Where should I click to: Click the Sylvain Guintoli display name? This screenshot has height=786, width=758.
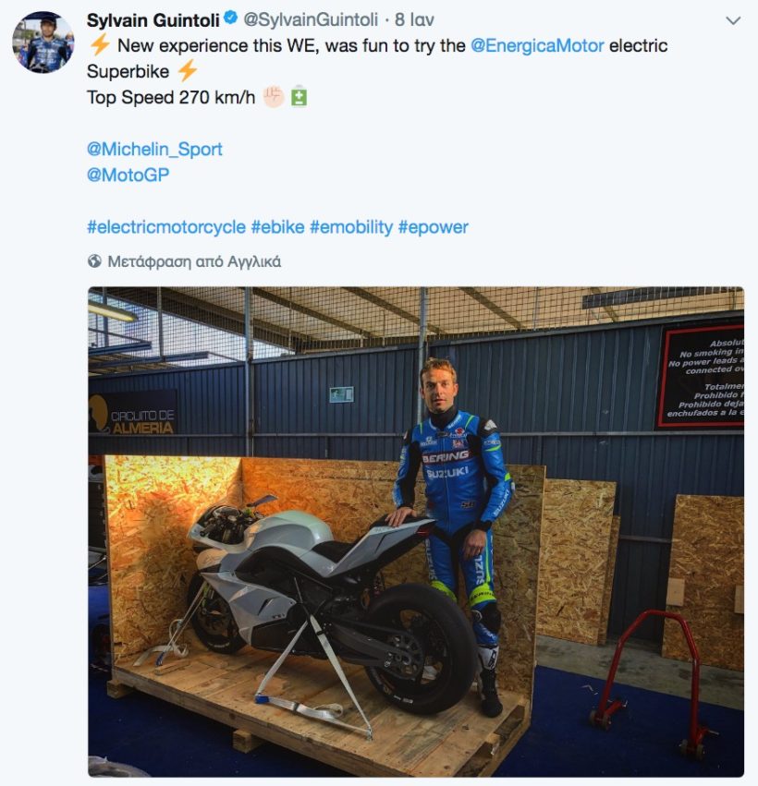153,20
